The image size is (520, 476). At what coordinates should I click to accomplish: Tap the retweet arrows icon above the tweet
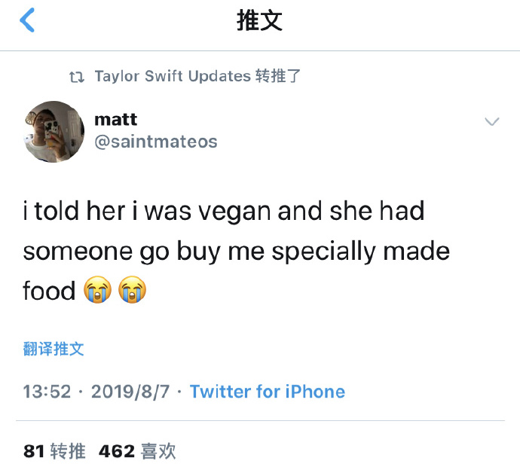pyautogui.click(x=77, y=77)
